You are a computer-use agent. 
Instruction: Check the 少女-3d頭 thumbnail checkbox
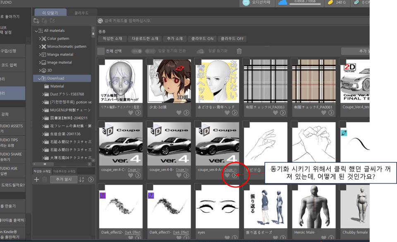click(150, 61)
